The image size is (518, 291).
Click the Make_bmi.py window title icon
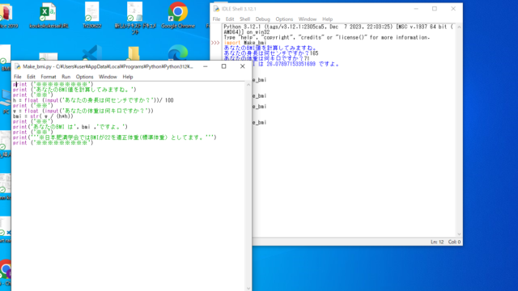[x=18, y=66]
